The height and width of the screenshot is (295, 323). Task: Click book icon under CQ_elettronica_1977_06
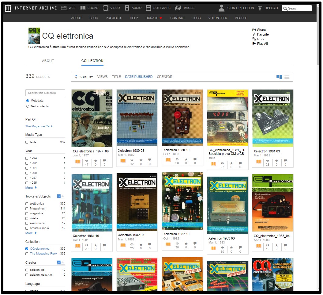pyautogui.click(x=78, y=162)
